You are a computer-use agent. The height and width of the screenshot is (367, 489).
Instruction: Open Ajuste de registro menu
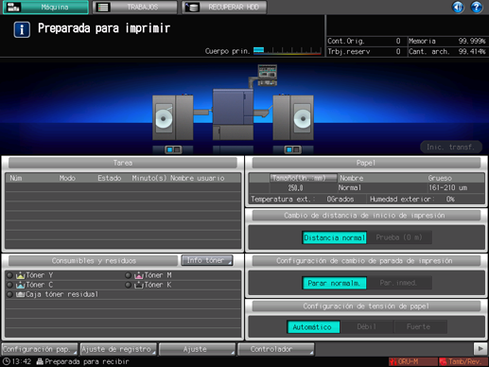pyautogui.click(x=118, y=349)
